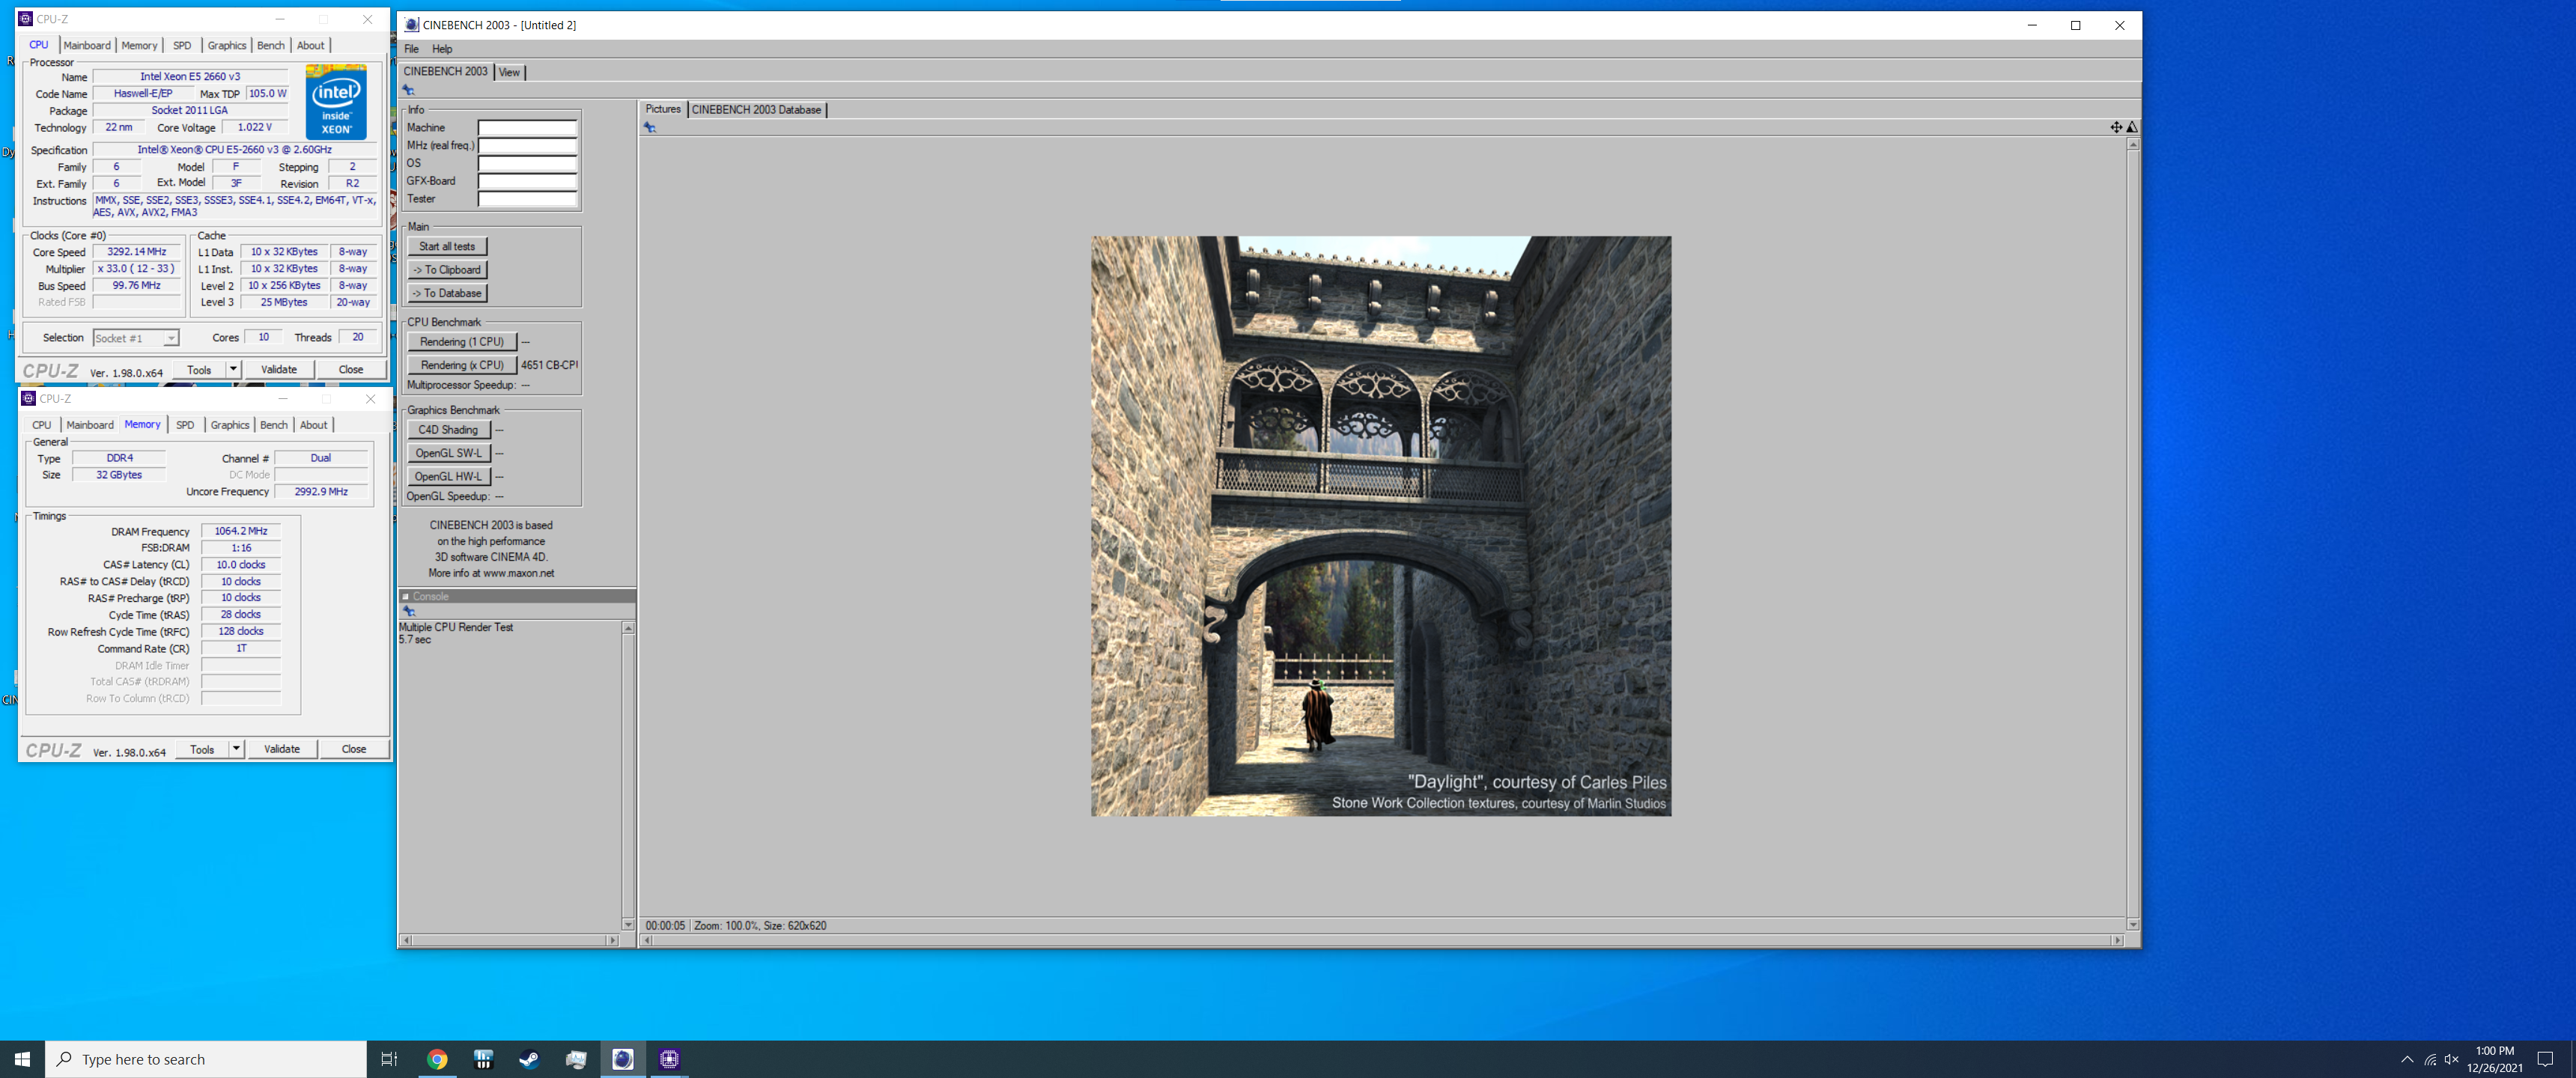Open Bench tab in bottom CPU-Z window
The image size is (2576, 1078).
point(273,425)
